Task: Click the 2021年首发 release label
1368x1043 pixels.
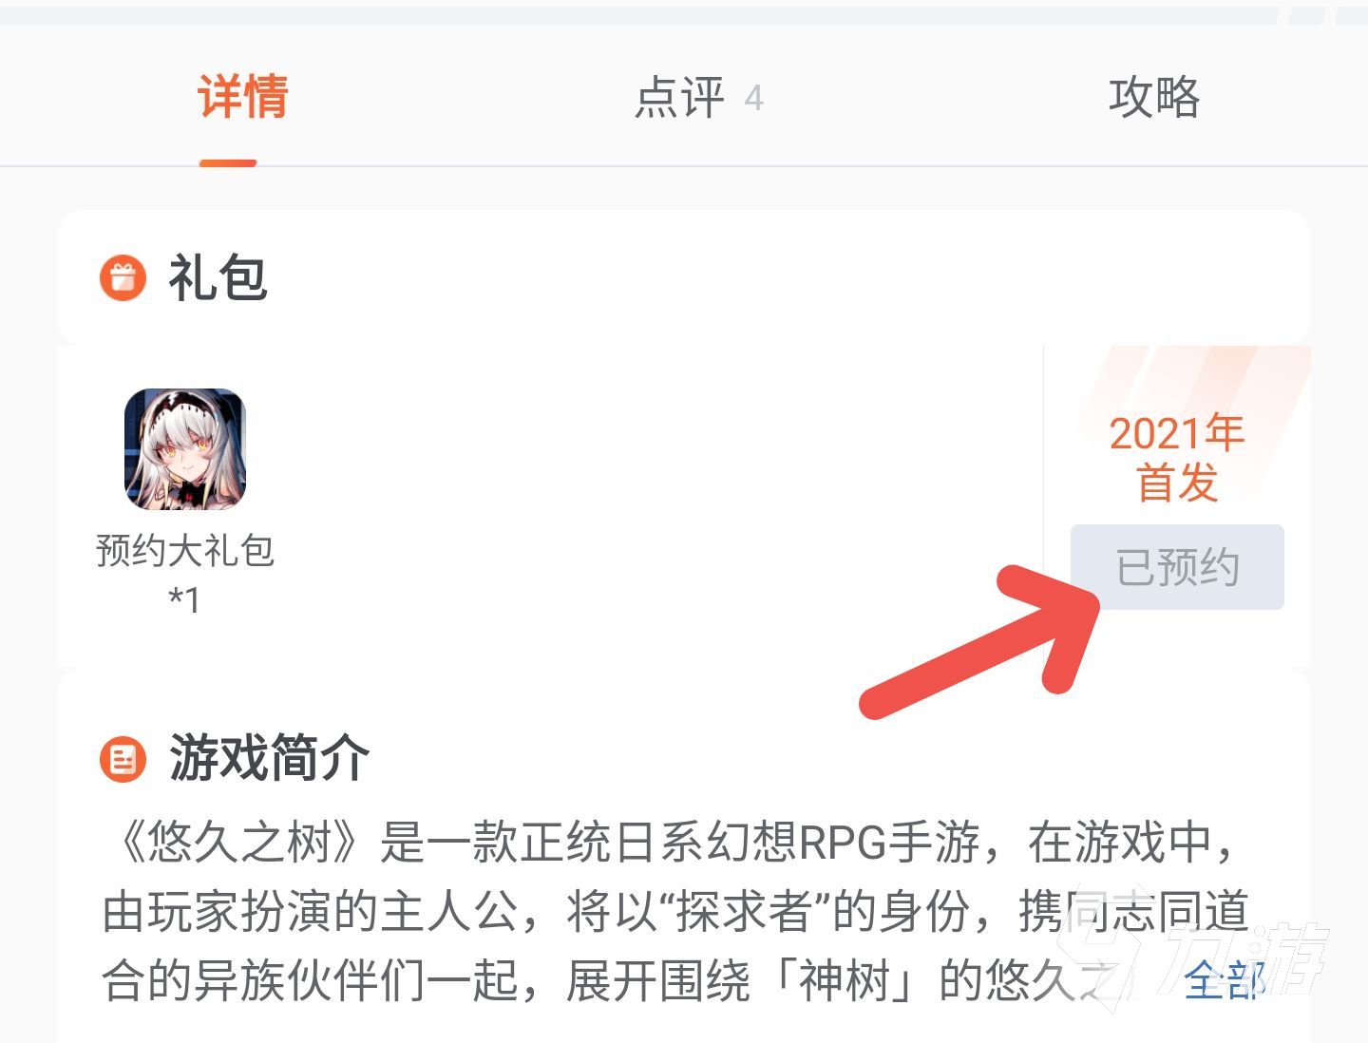Action: [x=1177, y=458]
